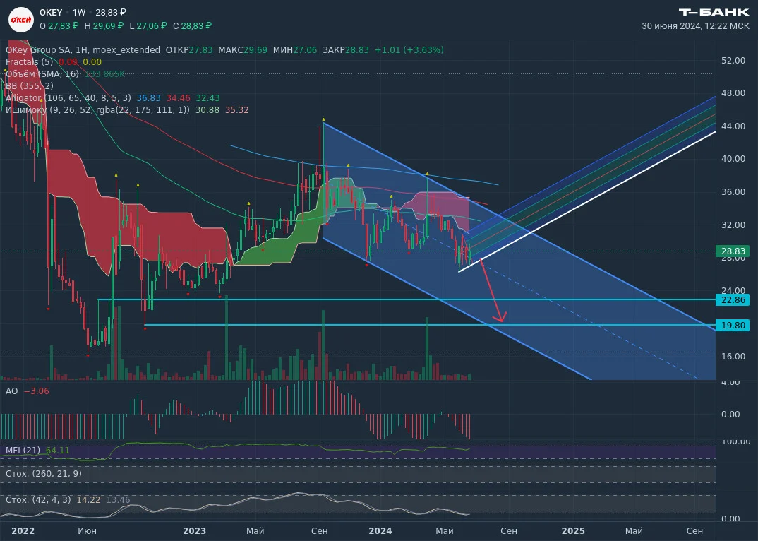Screen dimensions: 758x541
Task: Click the +1.01 (+3.63%) change value
Action: 409,50
